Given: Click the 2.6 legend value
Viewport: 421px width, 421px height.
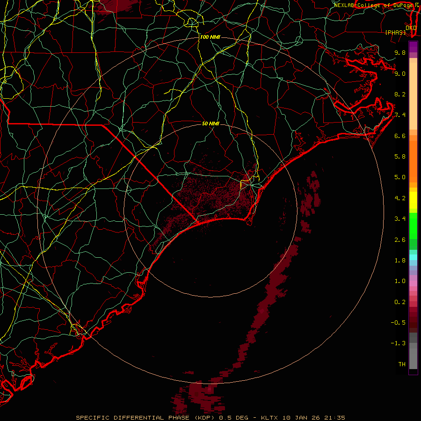Looking at the screenshot, I should click(x=400, y=240).
